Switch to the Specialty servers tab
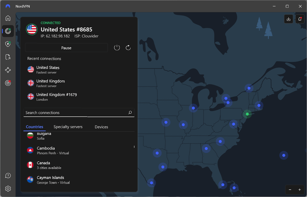307x197 pixels. [x=68, y=127]
